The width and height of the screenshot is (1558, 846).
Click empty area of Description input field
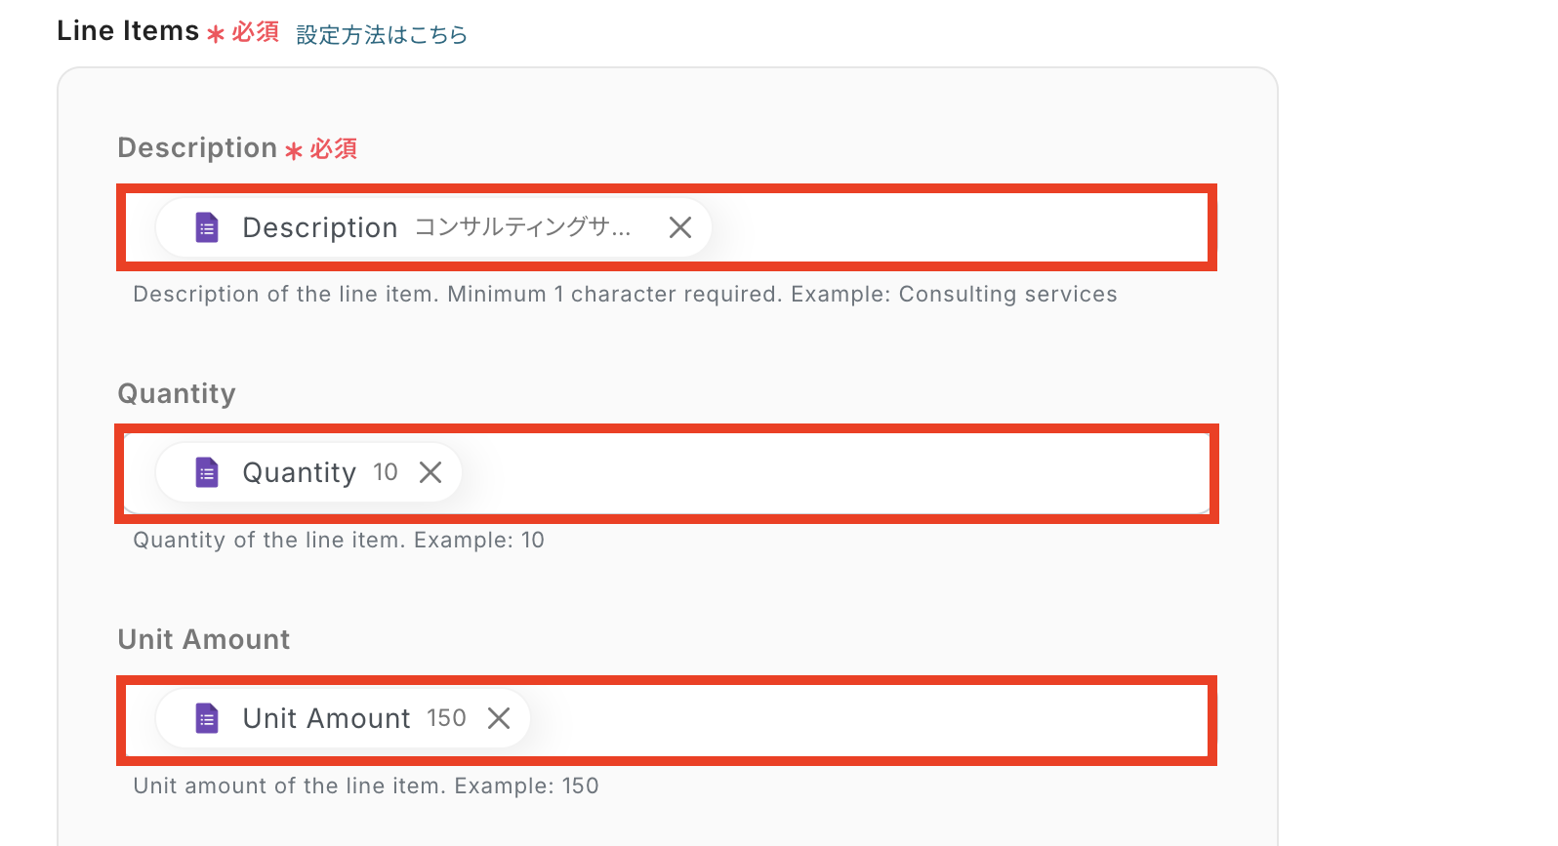(x=957, y=227)
